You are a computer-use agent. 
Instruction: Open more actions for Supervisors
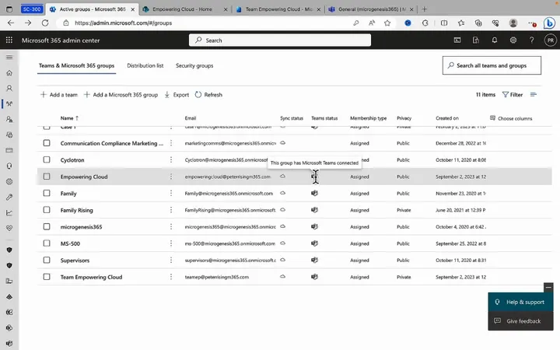click(171, 260)
